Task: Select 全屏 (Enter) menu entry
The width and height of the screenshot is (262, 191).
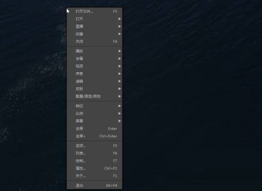Action: pyautogui.click(x=94, y=129)
